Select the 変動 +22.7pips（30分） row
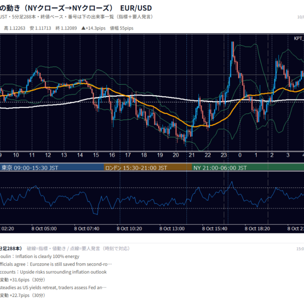304x304 pixels. pos(23,295)
